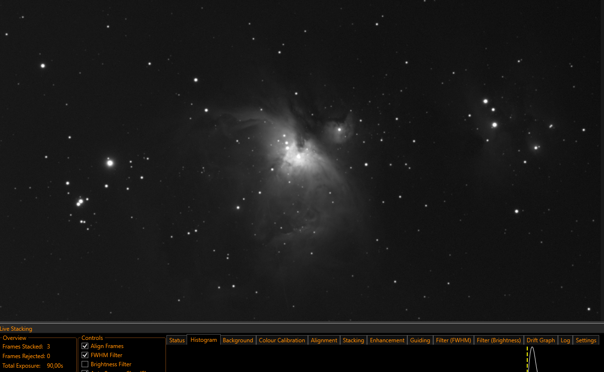Screen dimensions: 604x372
Task: Click the Frames Rejected count of 0
Action: click(48, 356)
